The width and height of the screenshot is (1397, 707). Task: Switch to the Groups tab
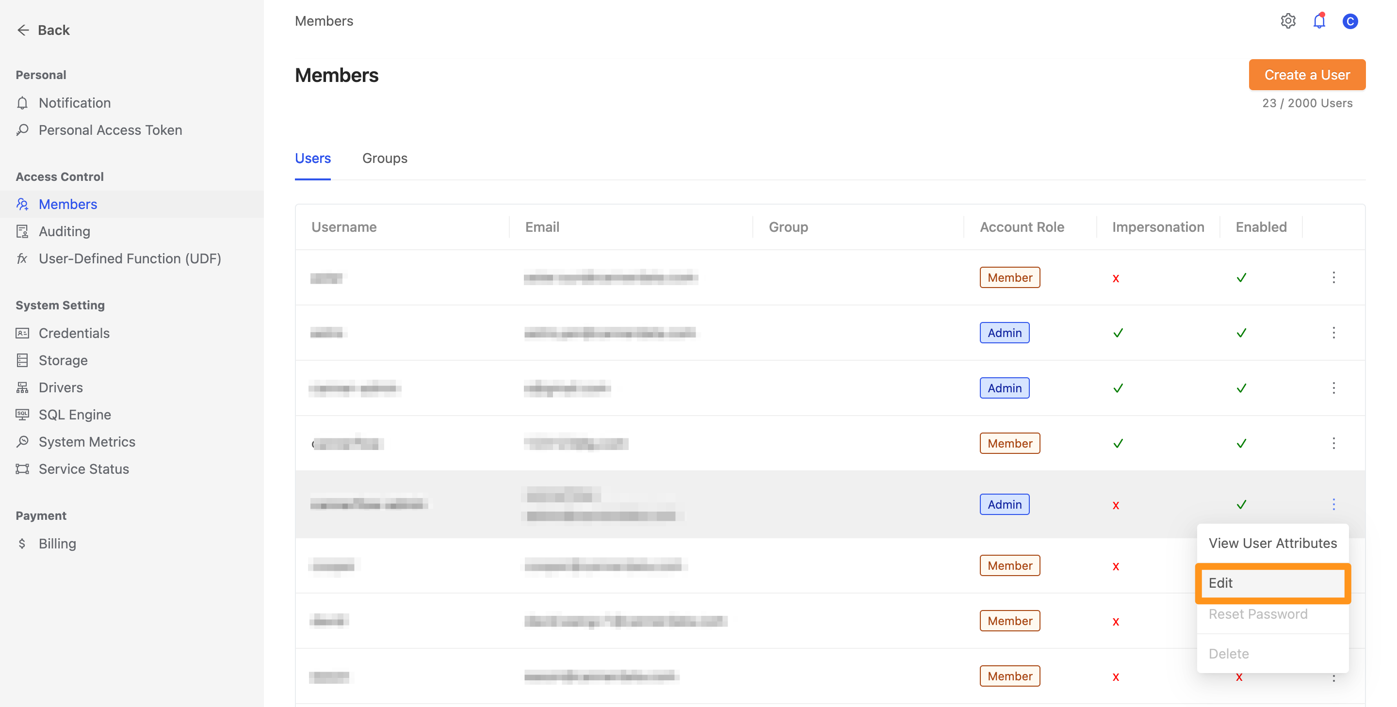[384, 157]
